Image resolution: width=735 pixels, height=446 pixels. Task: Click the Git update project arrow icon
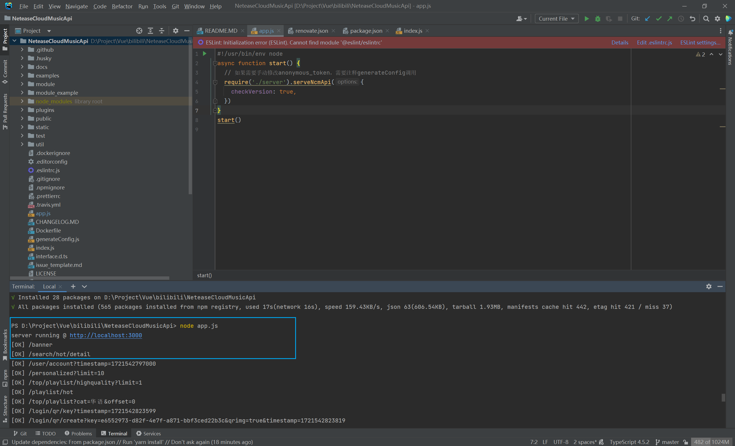[x=647, y=18]
